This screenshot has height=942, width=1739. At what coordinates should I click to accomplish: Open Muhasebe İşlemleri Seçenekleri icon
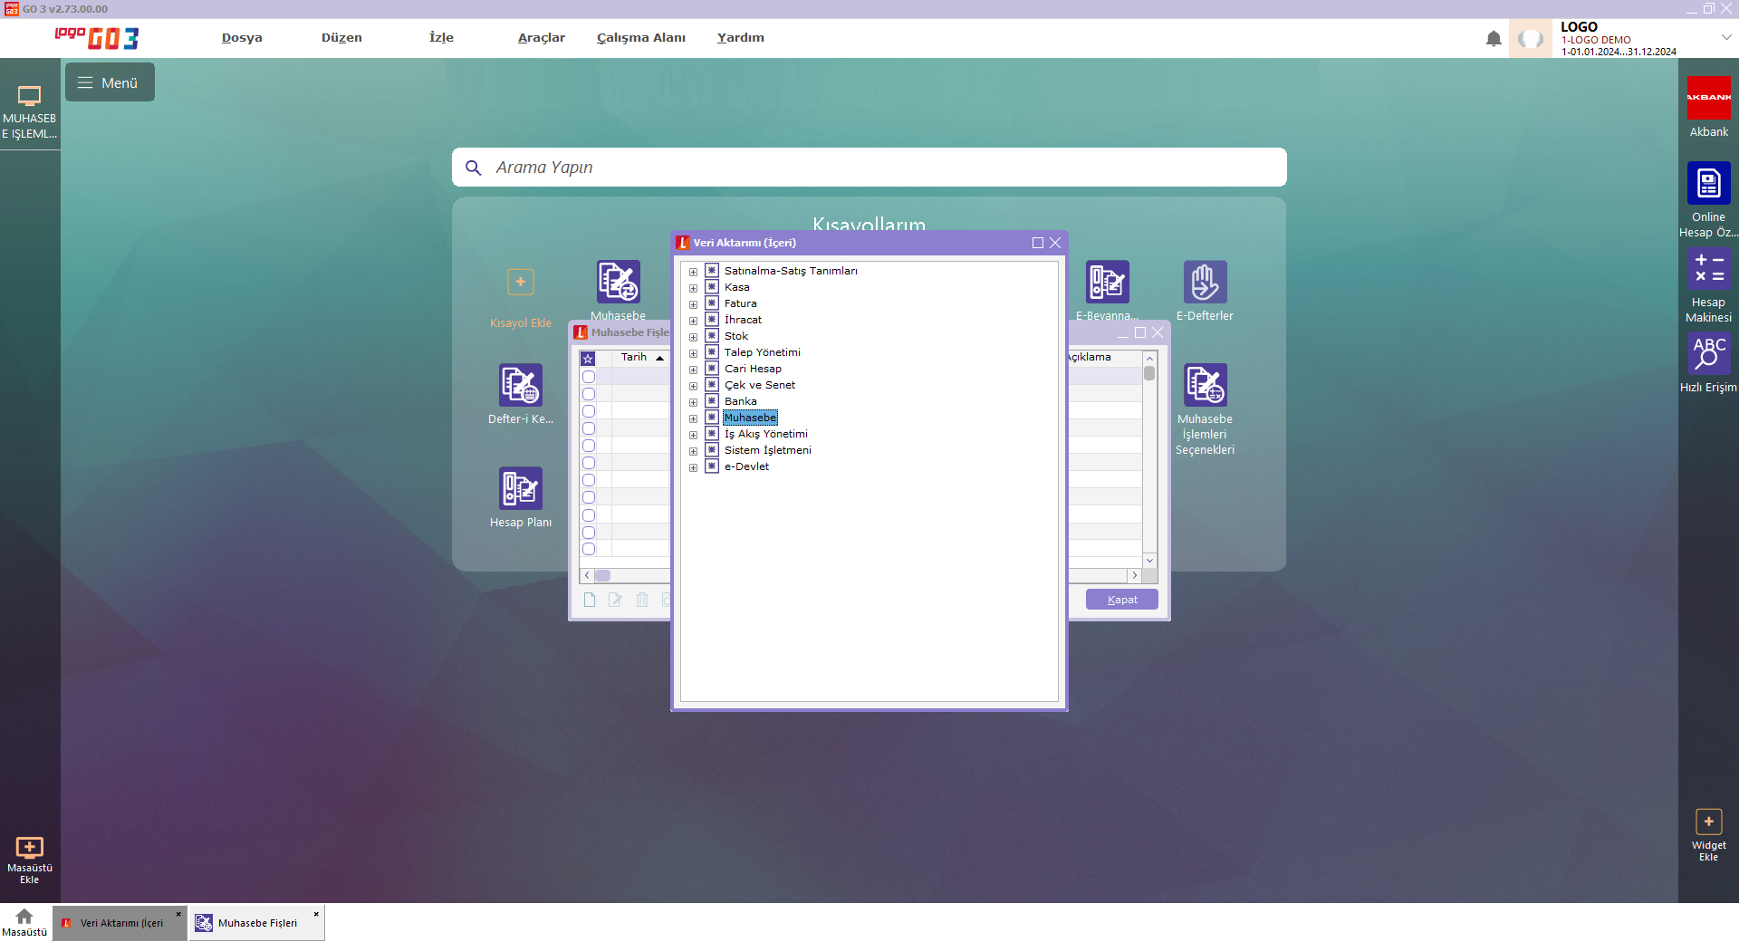tap(1205, 386)
